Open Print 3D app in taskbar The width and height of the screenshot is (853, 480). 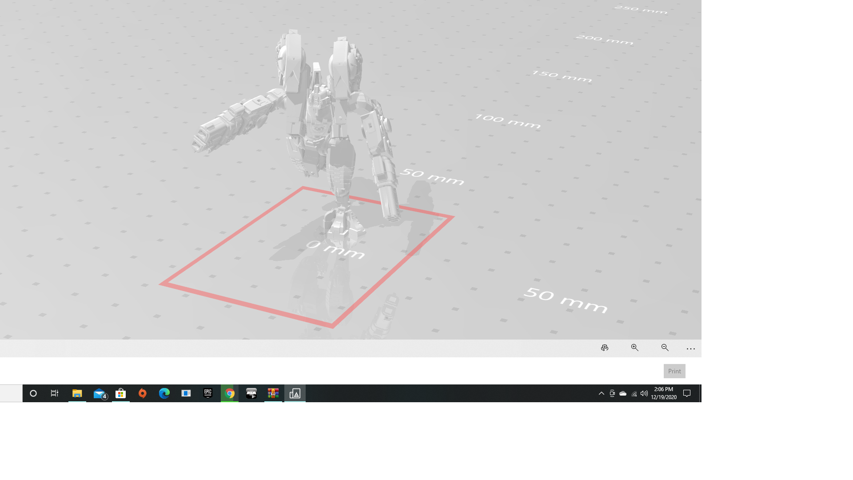(x=295, y=393)
